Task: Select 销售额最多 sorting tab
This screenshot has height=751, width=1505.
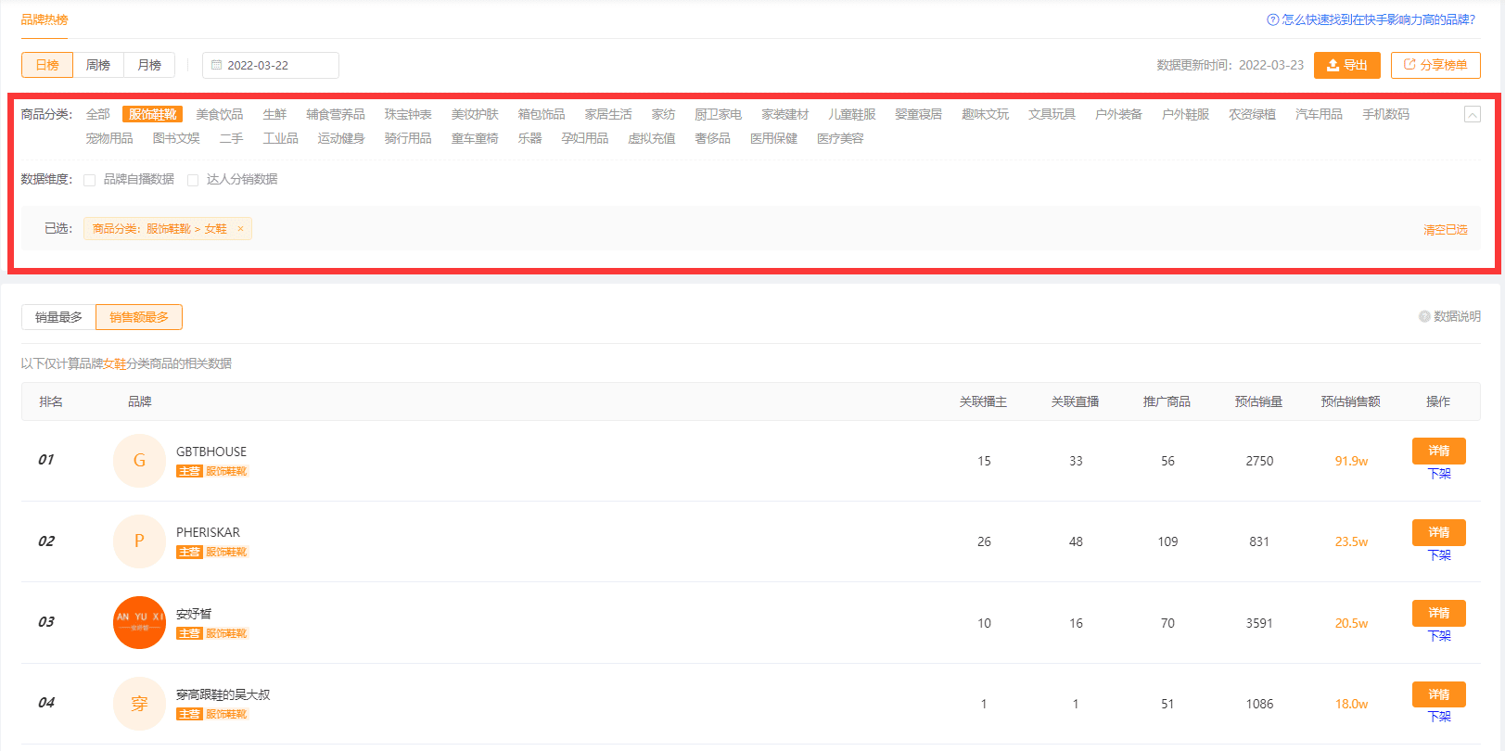Action: tap(139, 317)
